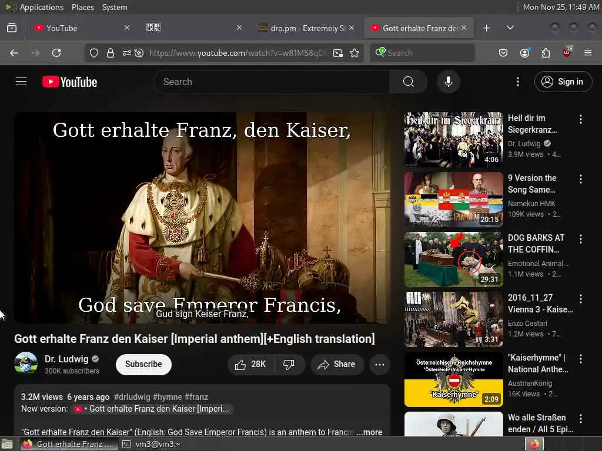The height and width of the screenshot is (451, 602).
Task: Open 9 Version the Song thumbnail
Action: click(453, 200)
